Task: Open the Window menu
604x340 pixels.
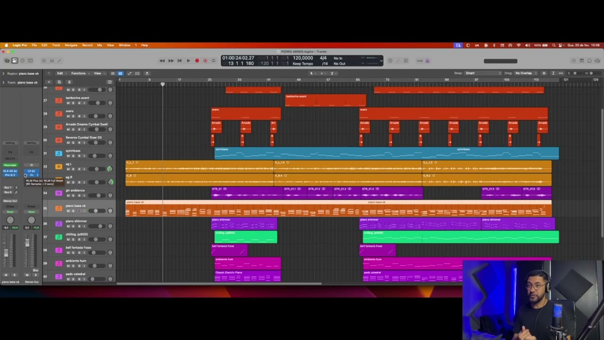Action: coord(125,45)
